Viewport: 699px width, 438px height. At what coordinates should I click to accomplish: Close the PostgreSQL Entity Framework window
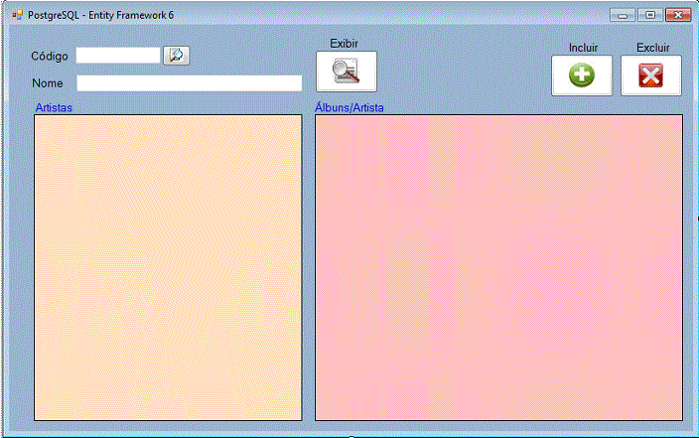coord(678,15)
